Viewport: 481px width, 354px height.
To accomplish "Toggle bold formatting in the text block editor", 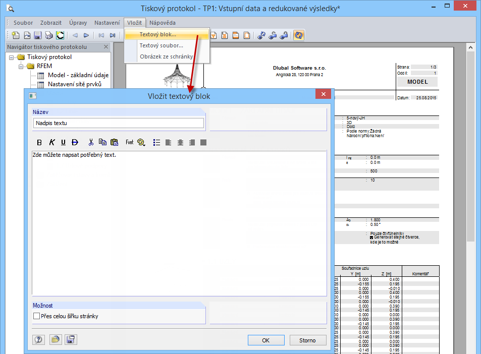I will 39,142.
